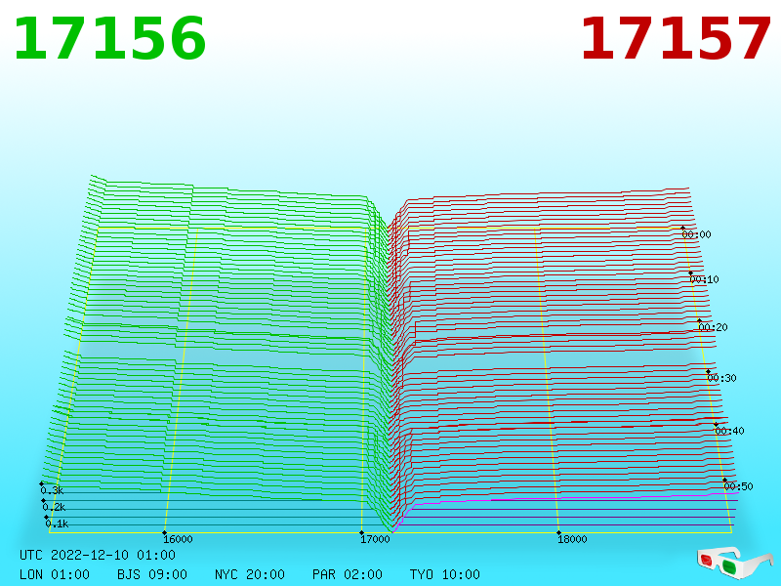Click the 0.1k volume axis label

(x=57, y=523)
